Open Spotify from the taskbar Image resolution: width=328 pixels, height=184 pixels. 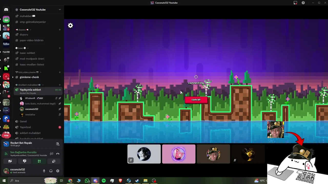[104, 181]
